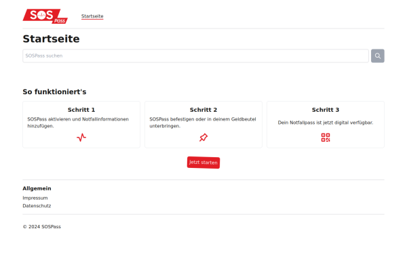Click the magnifier search button

(x=377, y=56)
